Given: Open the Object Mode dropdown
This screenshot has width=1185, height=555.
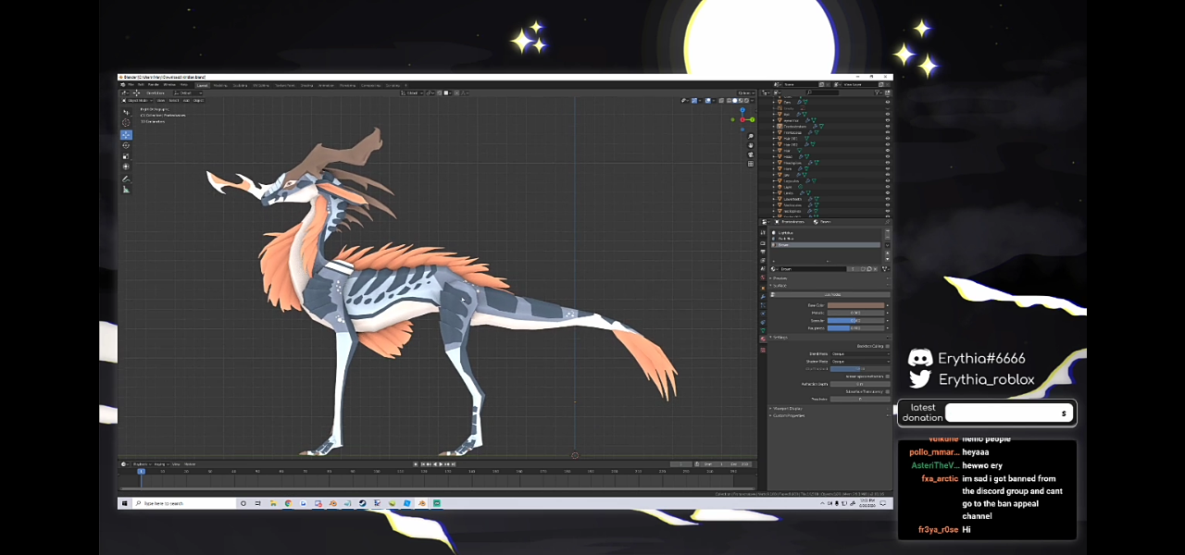Looking at the screenshot, I should (137, 101).
